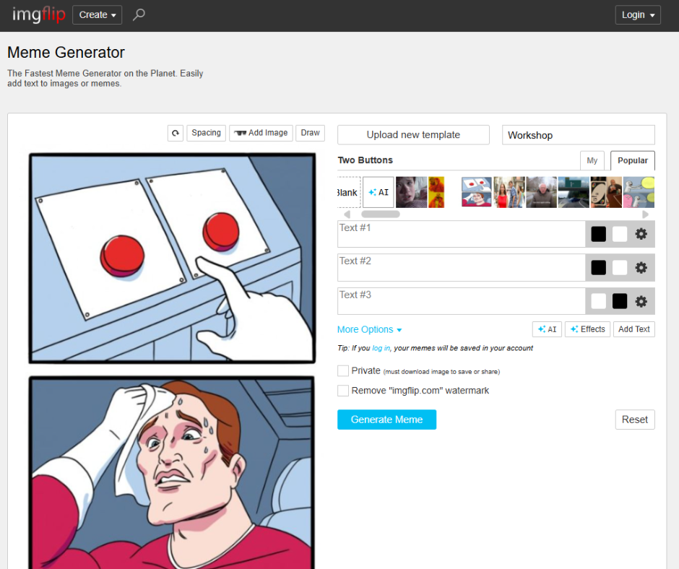The image size is (679, 569).
Task: Switch to the My templates tab
Action: coord(592,160)
